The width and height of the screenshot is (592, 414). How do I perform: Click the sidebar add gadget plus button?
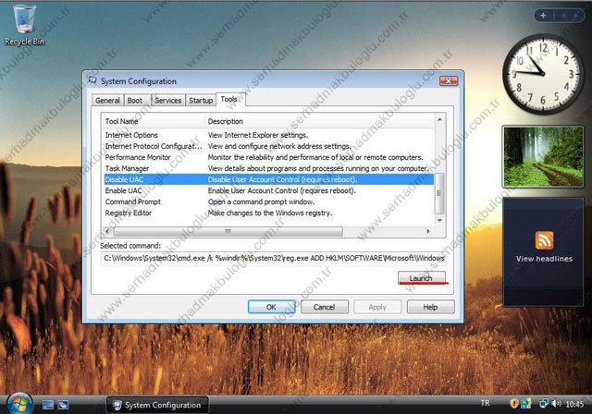point(543,16)
